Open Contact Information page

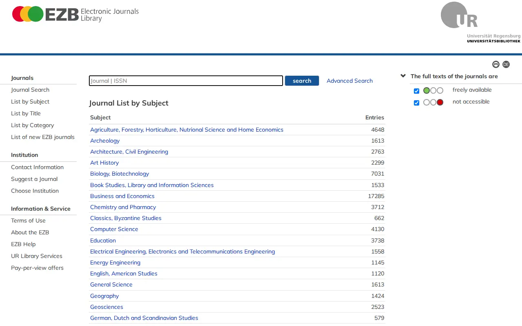pyautogui.click(x=37, y=167)
